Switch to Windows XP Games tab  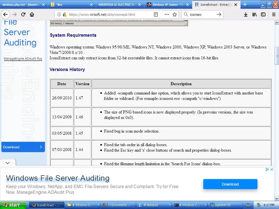tap(168, 5)
